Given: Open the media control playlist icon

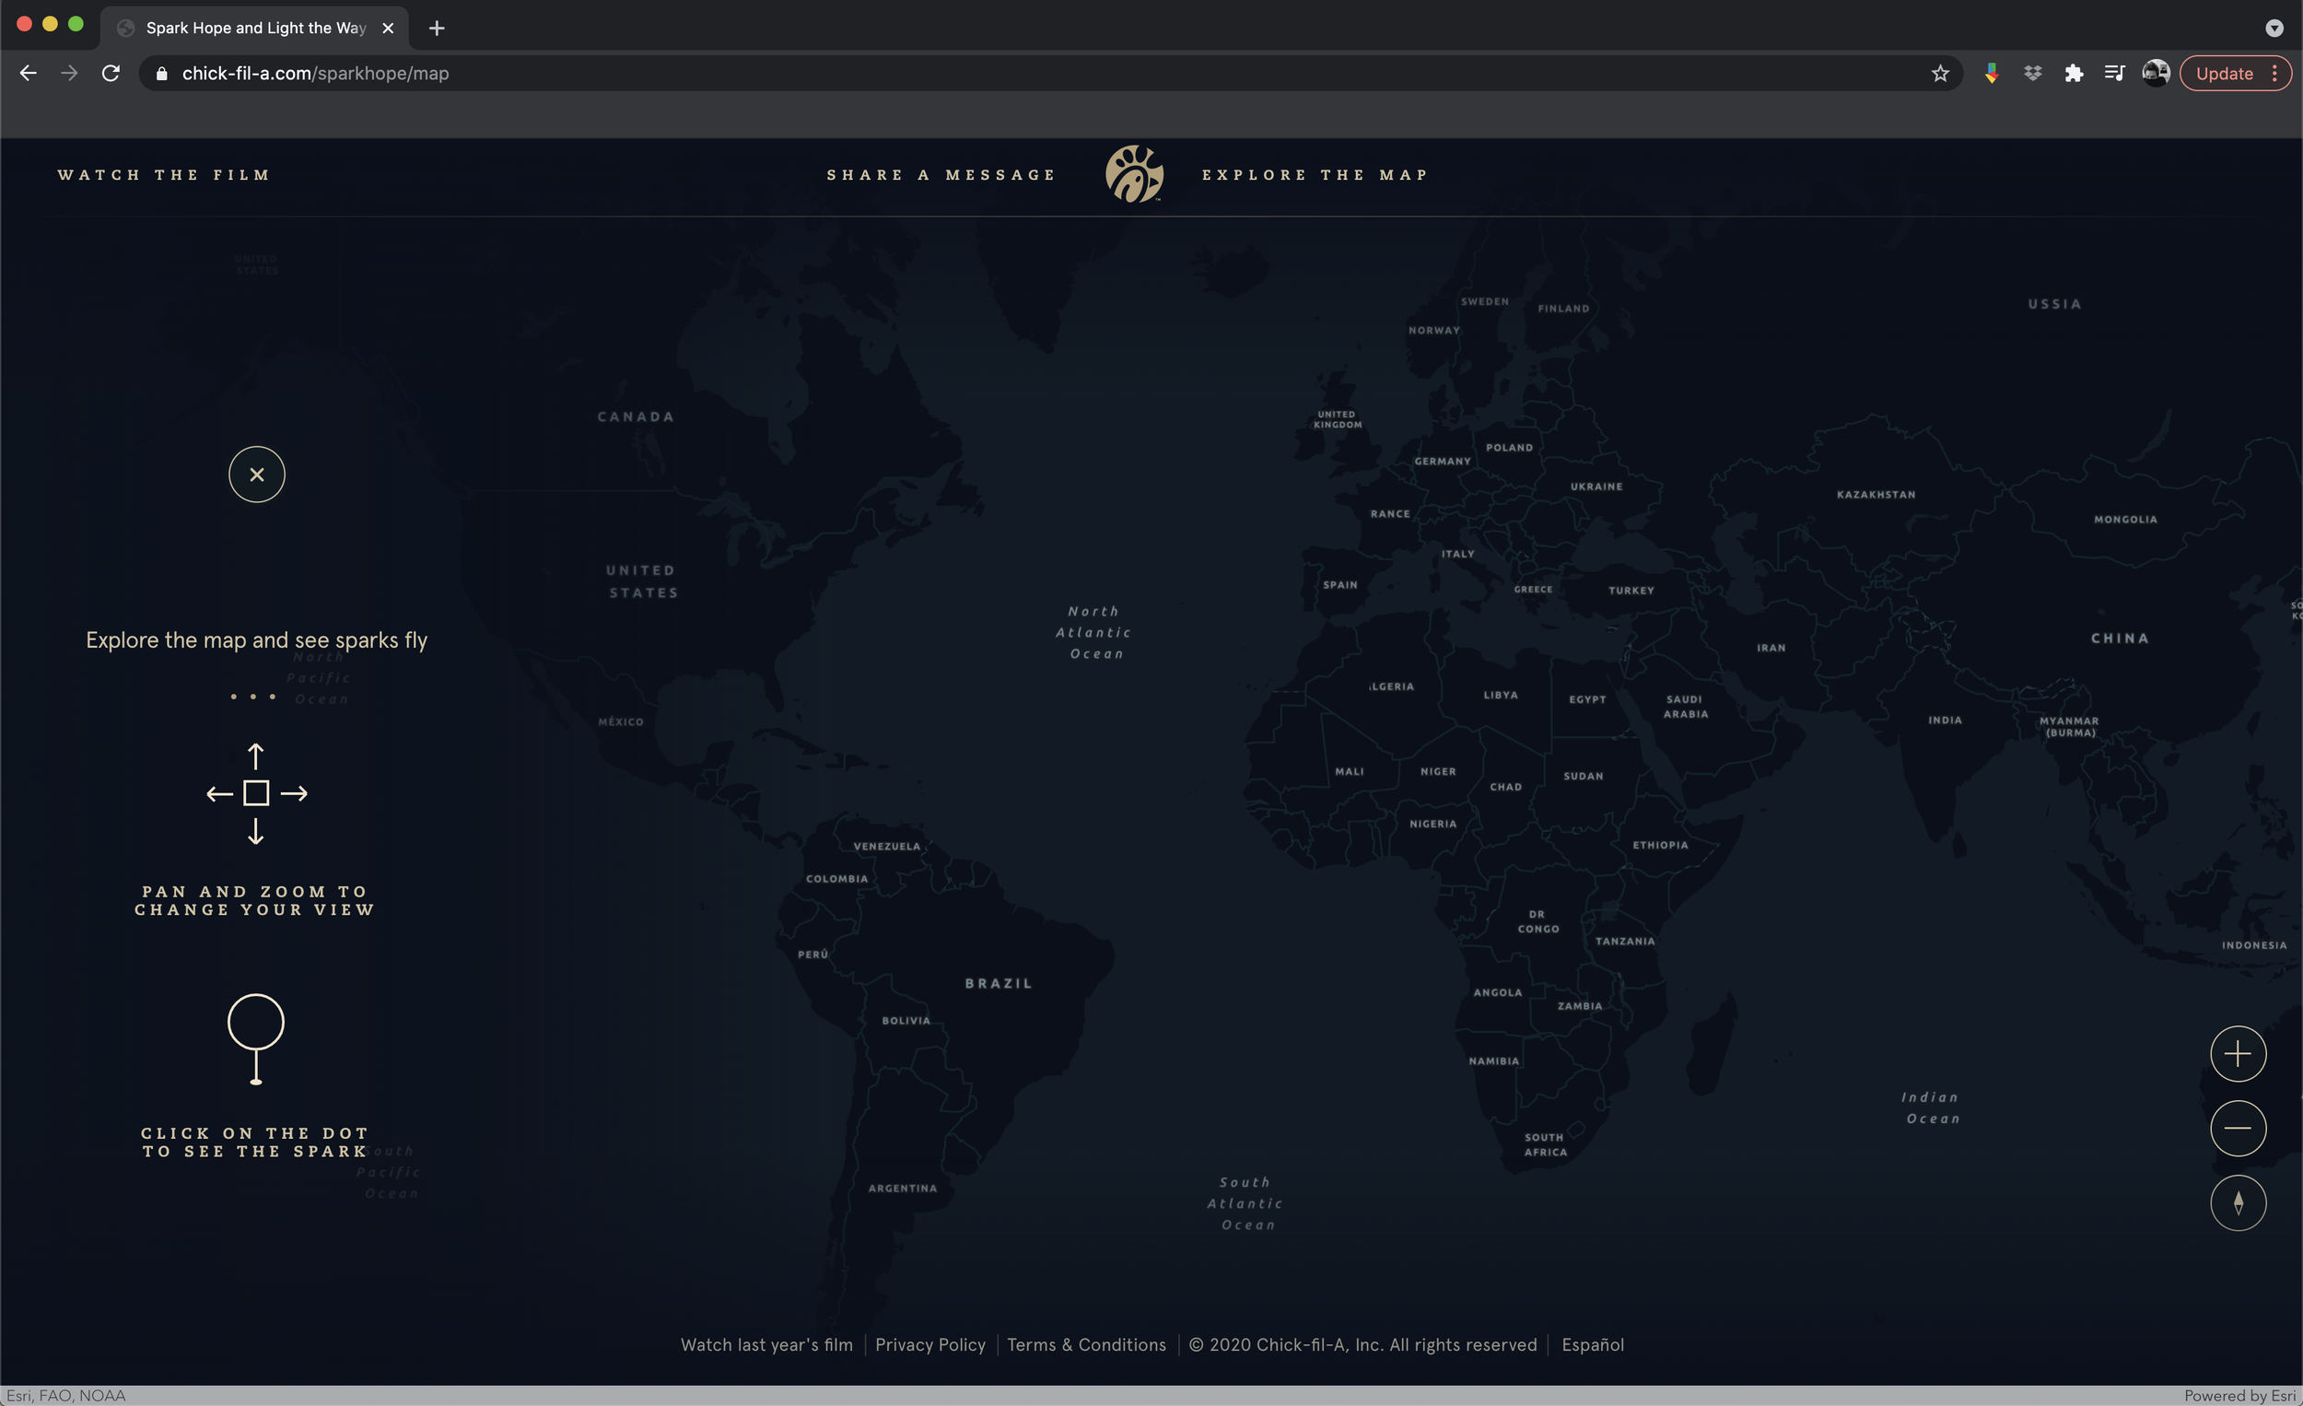Looking at the screenshot, I should tap(2114, 73).
